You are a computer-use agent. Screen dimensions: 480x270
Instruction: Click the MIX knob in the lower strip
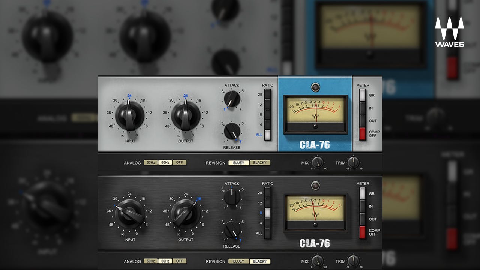click(318, 261)
